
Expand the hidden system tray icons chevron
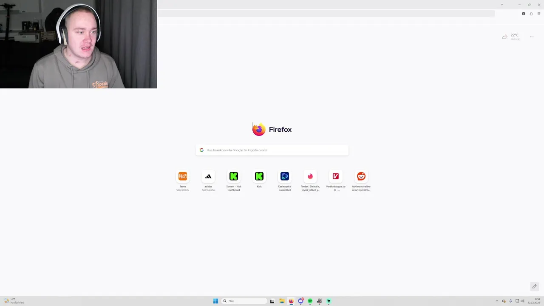click(x=497, y=301)
